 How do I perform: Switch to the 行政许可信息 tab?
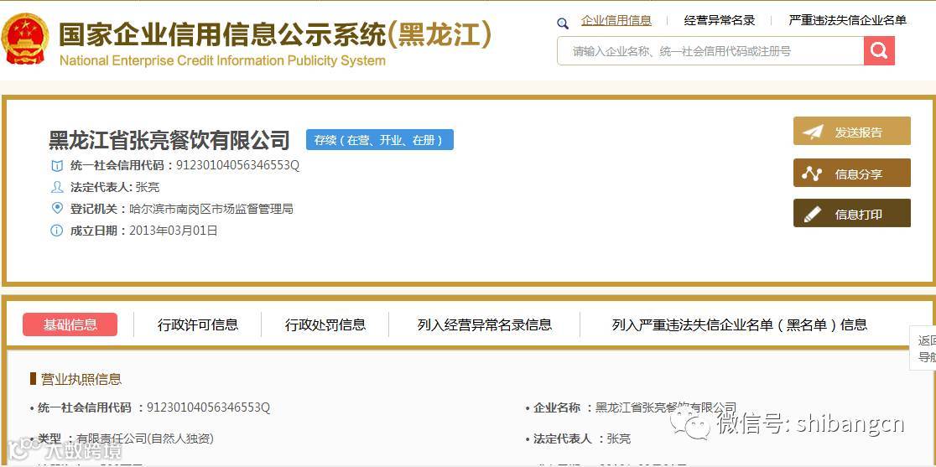tap(198, 325)
